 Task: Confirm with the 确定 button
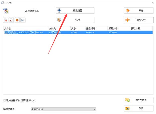tap(138, 11)
